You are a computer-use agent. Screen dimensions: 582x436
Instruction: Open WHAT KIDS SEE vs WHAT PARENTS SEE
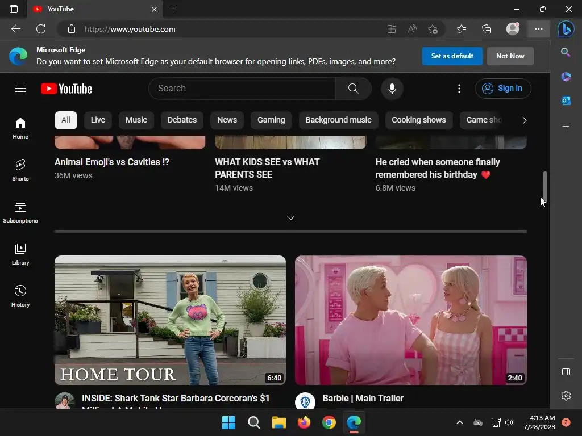(x=267, y=168)
